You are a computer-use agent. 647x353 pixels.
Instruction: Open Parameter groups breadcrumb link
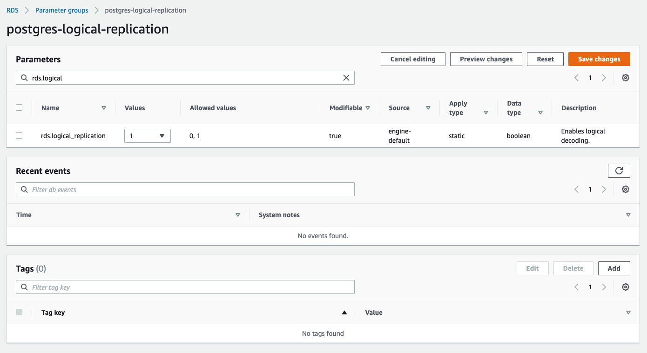pyautogui.click(x=62, y=10)
